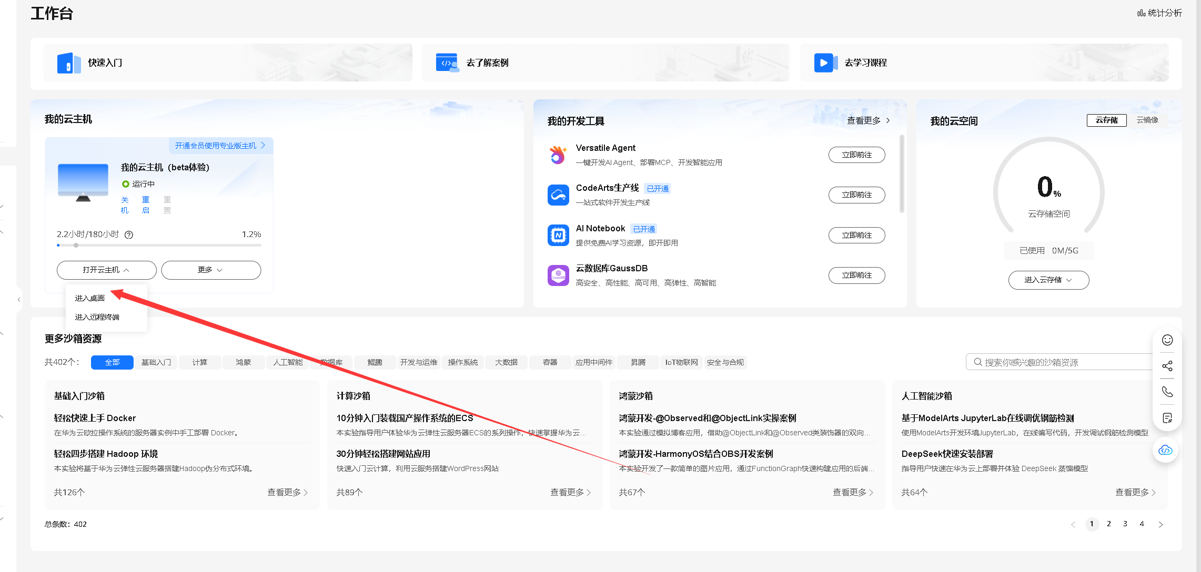Click the 重启 link to restart the host

tap(145, 205)
